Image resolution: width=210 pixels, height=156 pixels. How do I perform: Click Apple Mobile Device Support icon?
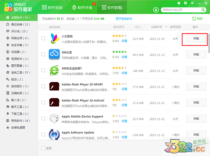[54, 119]
